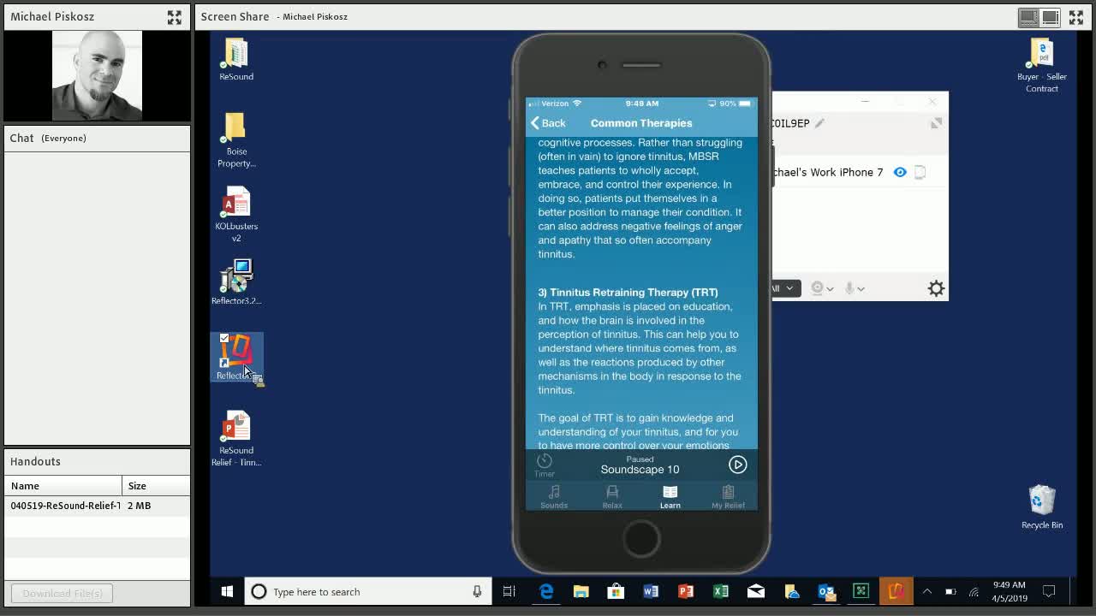Viewport: 1096px width, 616px height.
Task: Click the green app icon in taskbar
Action: click(x=861, y=591)
